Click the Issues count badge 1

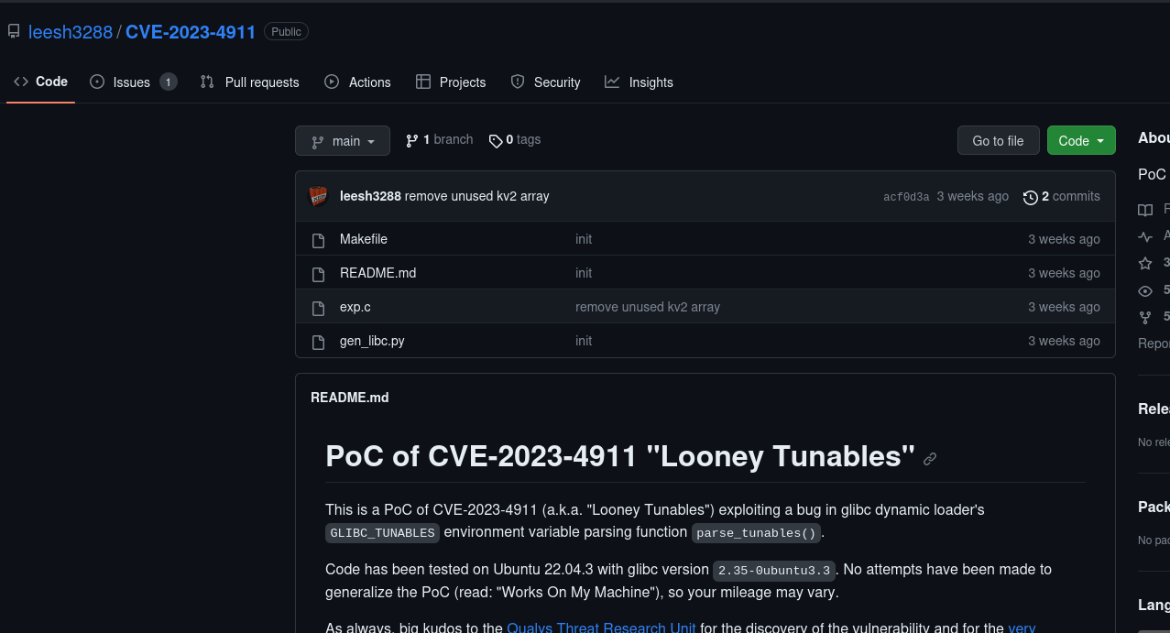coord(168,82)
